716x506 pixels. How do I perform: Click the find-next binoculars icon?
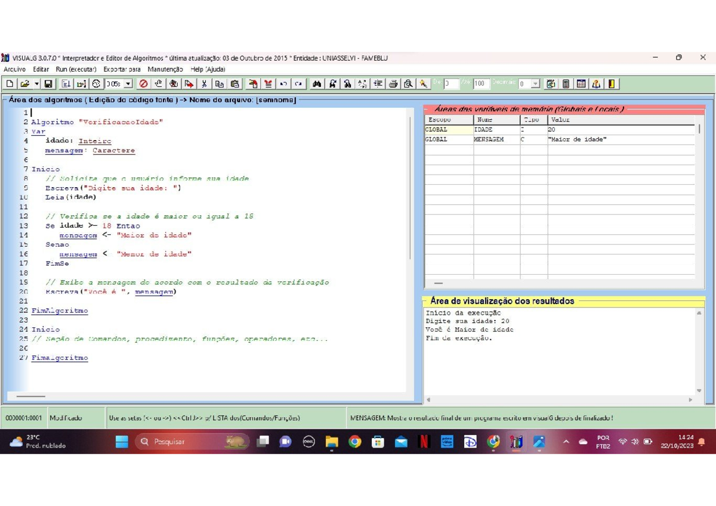[x=332, y=84]
